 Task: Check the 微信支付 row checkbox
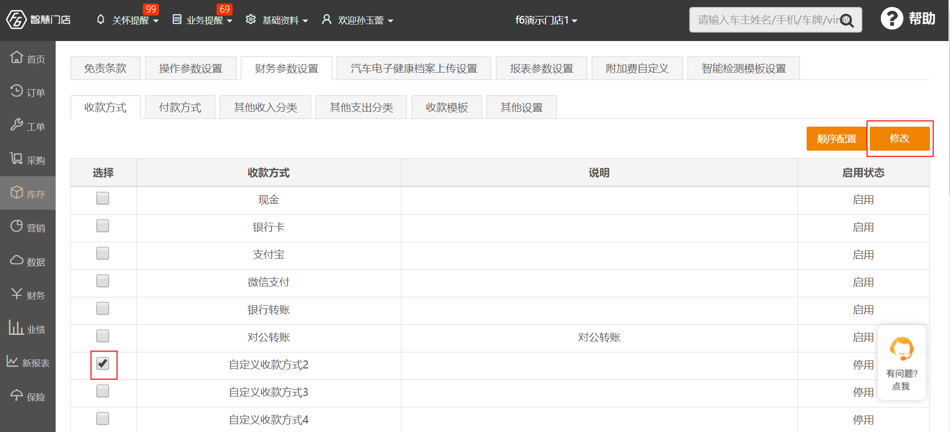pos(103,281)
